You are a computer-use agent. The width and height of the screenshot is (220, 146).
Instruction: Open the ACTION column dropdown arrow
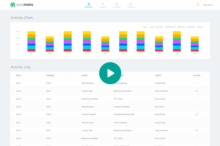click(x=201, y=75)
